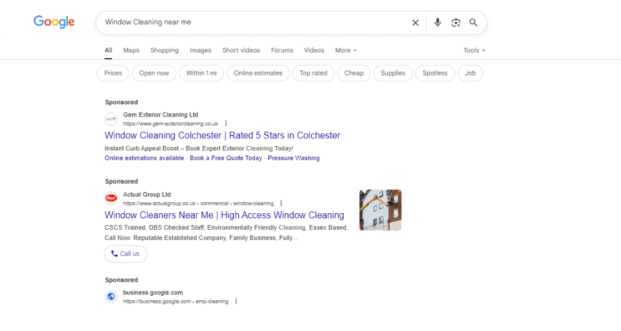Apply the Online estimates filter chip
Image resolution: width=621 pixels, height=331 pixels.
(258, 73)
